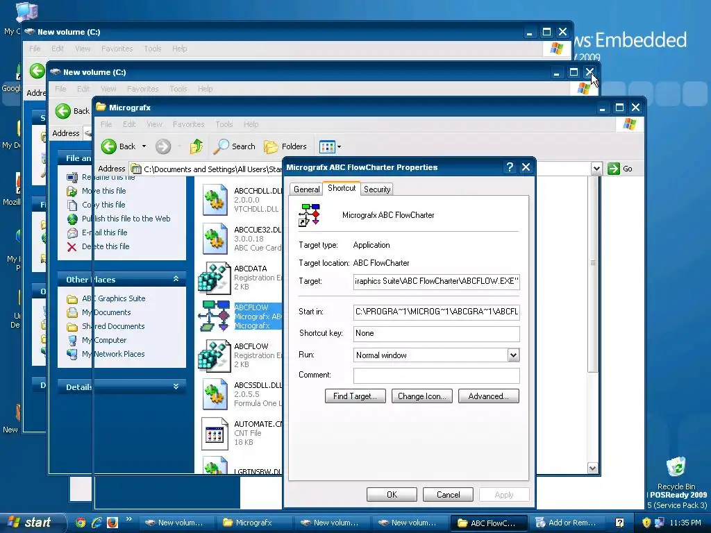711x533 pixels.
Task: Select the Shortcut tab
Action: click(x=342, y=188)
